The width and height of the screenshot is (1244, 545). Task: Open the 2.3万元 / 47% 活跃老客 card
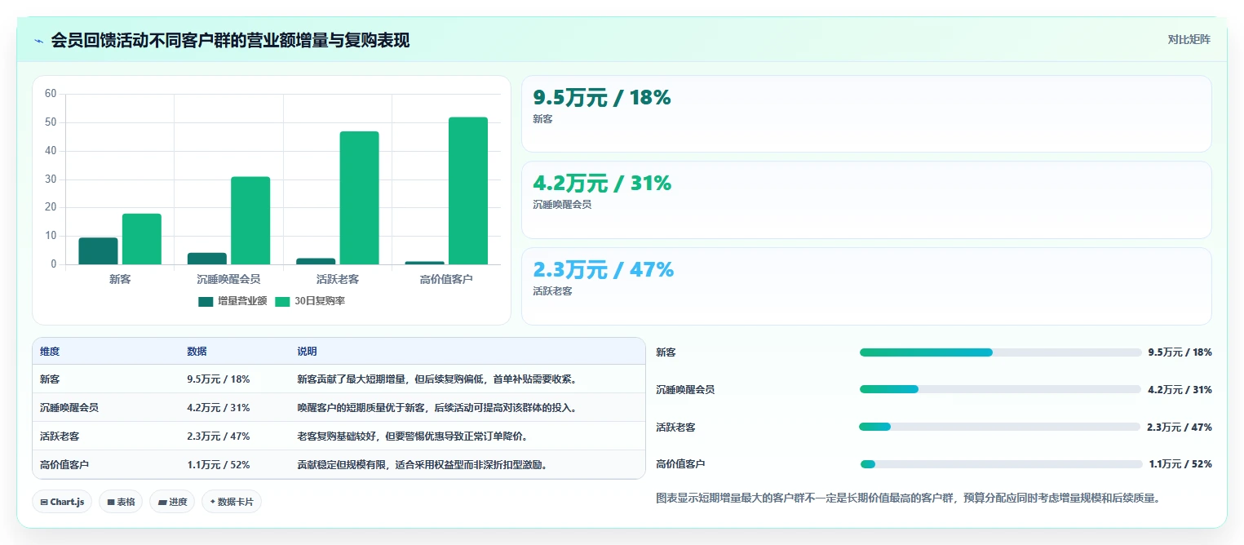[866, 286]
